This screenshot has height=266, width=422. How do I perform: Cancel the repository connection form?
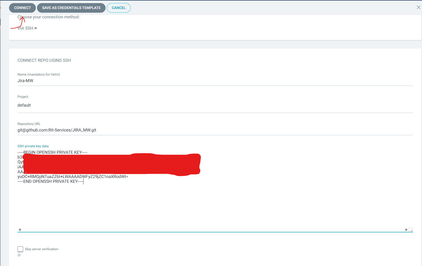pyautogui.click(x=119, y=8)
